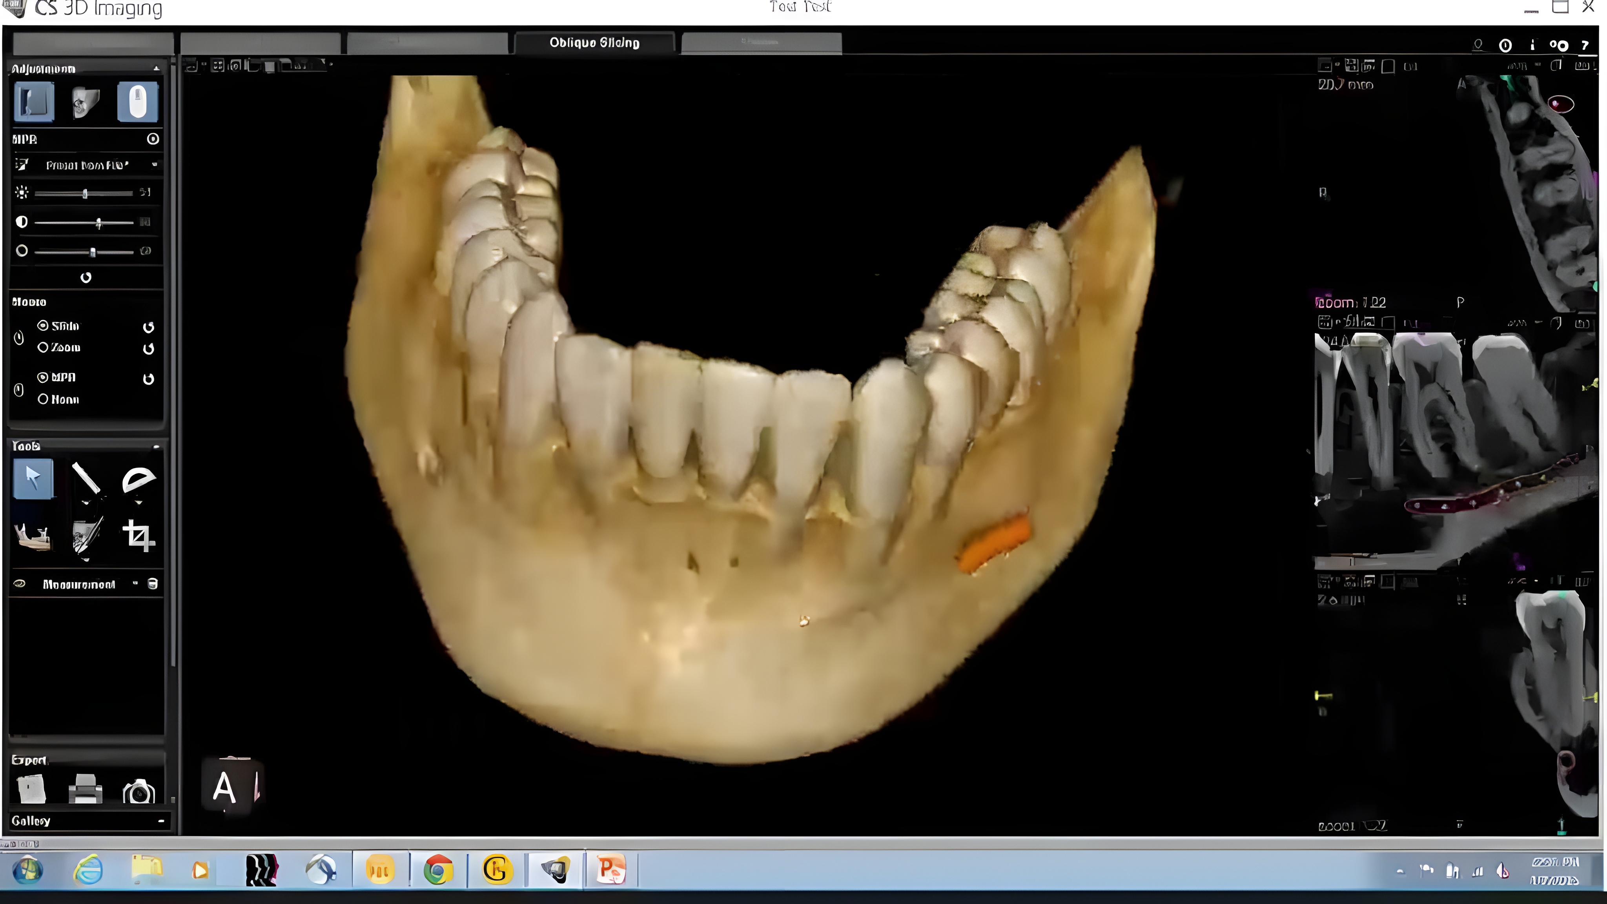The image size is (1607, 904).
Task: Activate the crop volume tool
Action: pos(138,535)
